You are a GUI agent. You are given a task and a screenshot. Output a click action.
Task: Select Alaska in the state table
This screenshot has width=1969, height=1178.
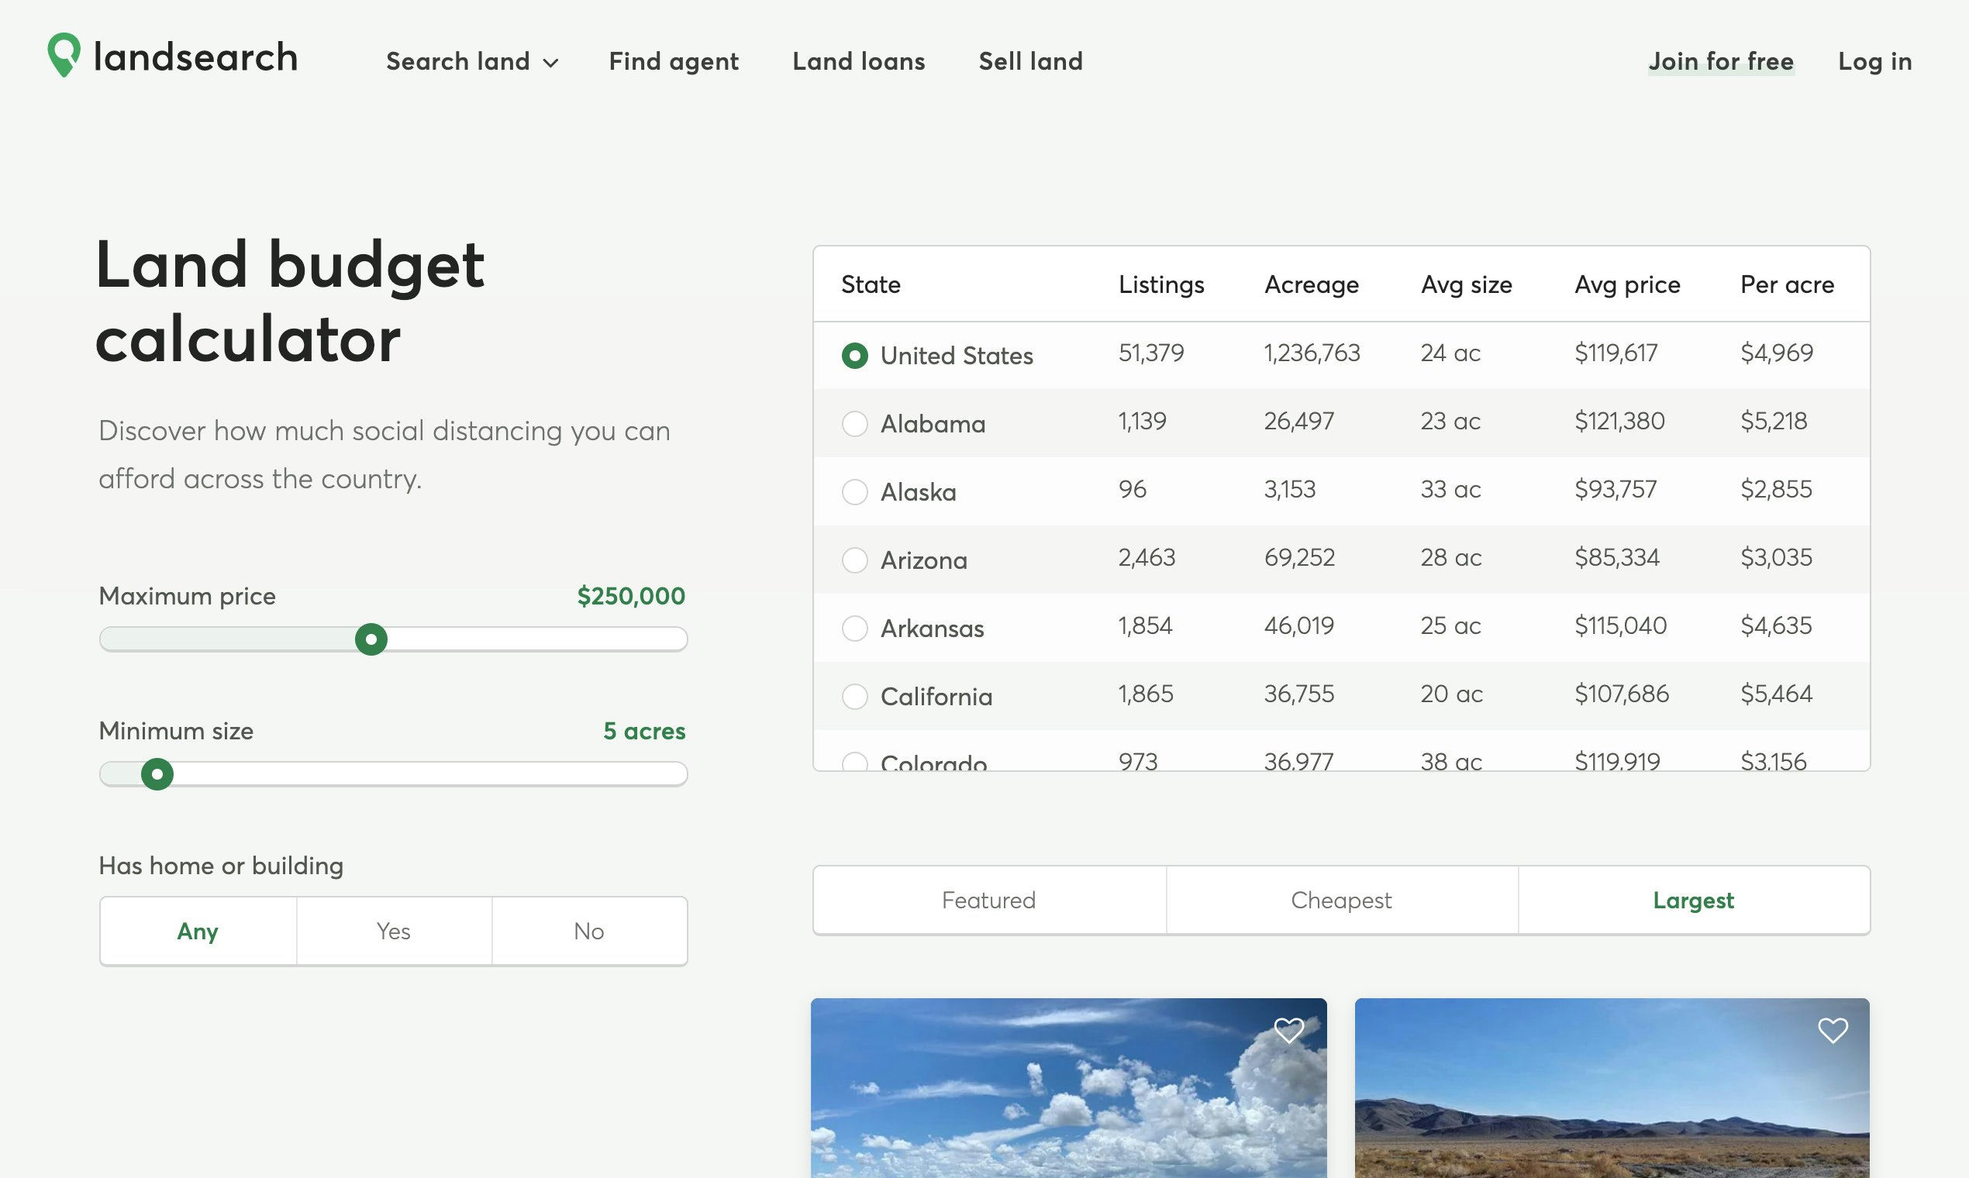(855, 492)
